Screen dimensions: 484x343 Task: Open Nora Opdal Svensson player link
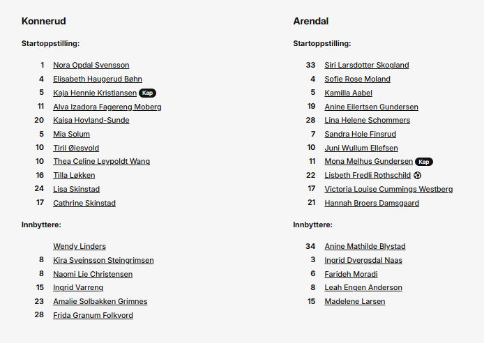pos(91,65)
